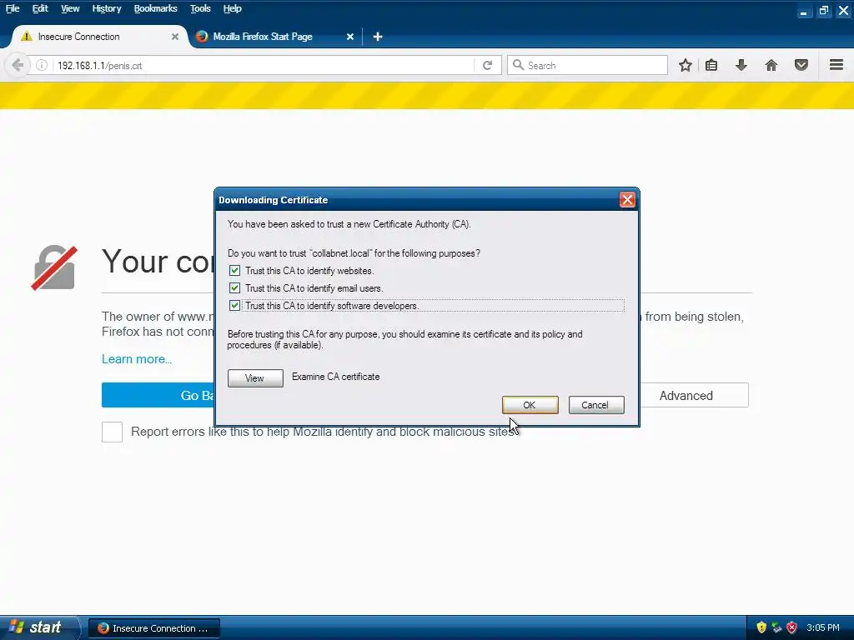Open the downloads arrow panel

(741, 65)
